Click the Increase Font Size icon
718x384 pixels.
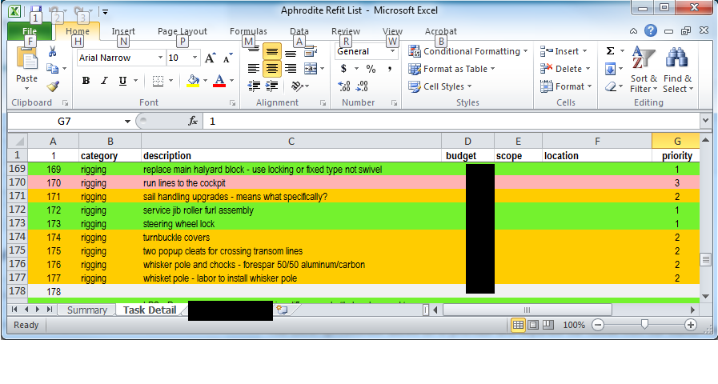click(x=210, y=58)
